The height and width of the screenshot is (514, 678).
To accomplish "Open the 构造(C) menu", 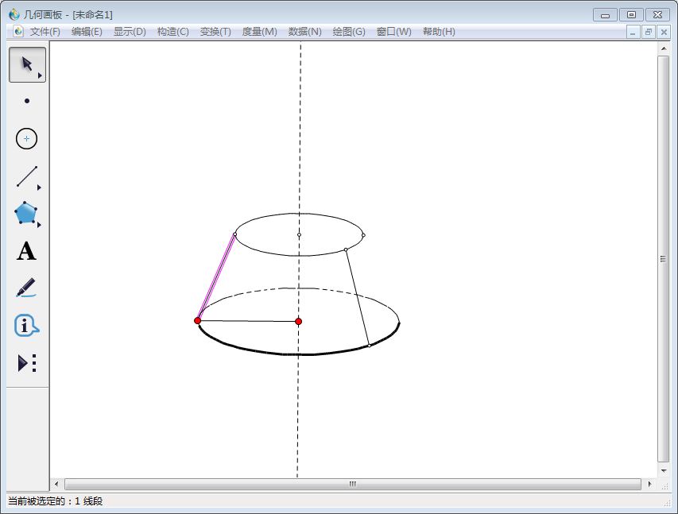I will pyautogui.click(x=172, y=32).
